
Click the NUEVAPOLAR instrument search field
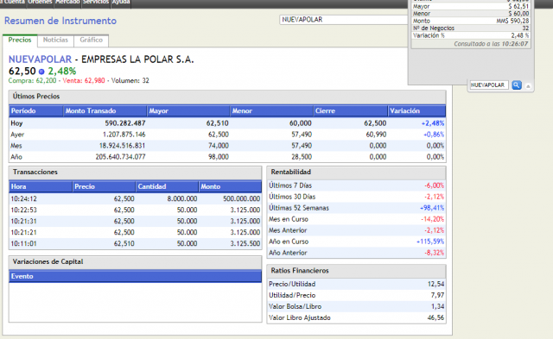(344, 20)
